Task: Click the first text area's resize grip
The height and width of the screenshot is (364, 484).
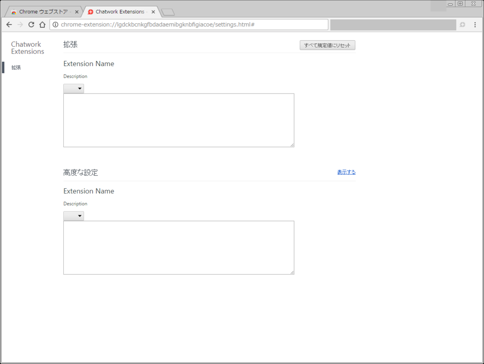Action: pos(292,145)
